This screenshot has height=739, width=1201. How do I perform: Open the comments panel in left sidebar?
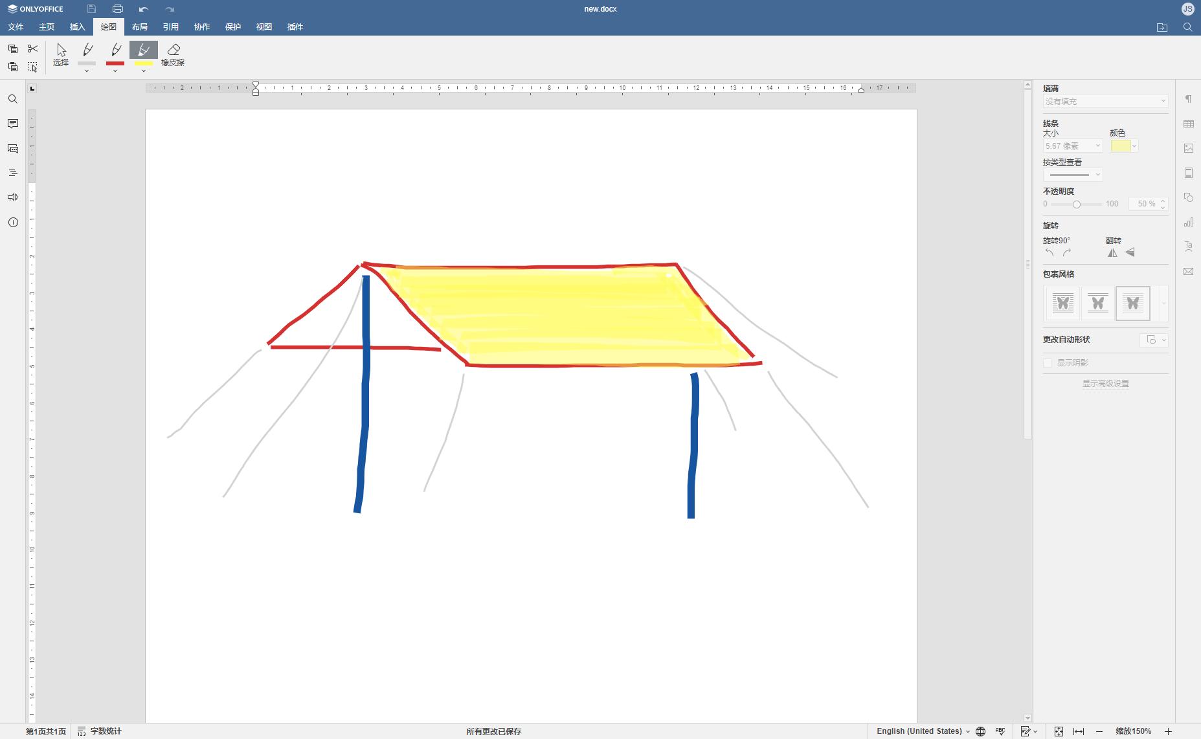[12, 124]
